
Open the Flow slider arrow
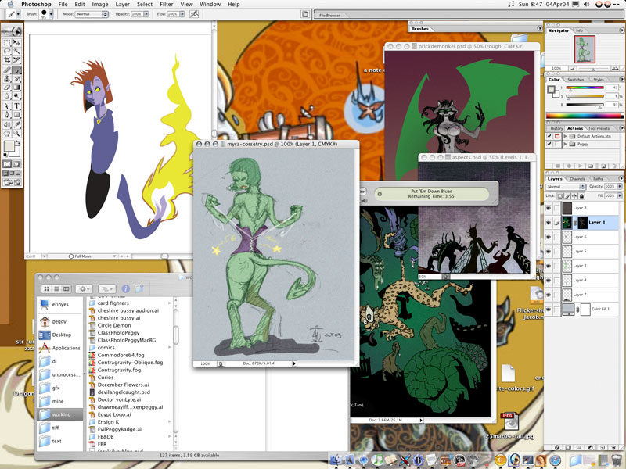(182, 14)
